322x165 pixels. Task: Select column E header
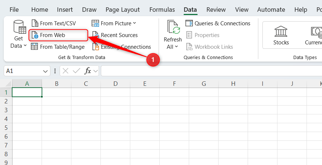[x=145, y=84]
